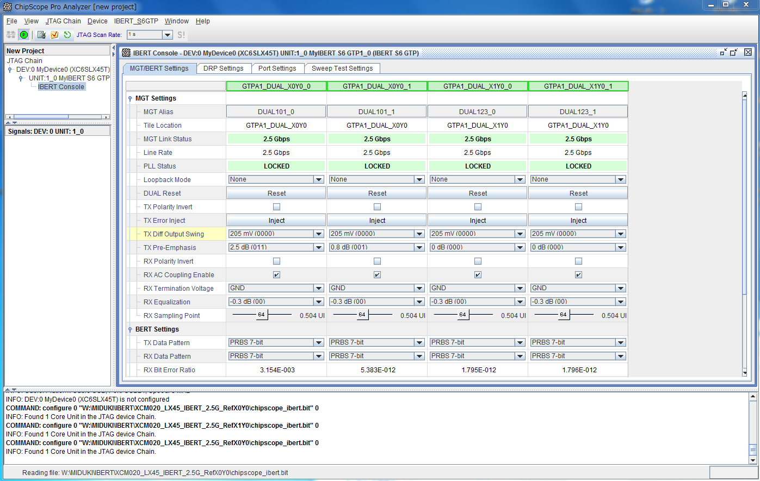760x481 pixels.
Task: Click the red checkmark notepad toolbar icon
Action: (x=54, y=35)
